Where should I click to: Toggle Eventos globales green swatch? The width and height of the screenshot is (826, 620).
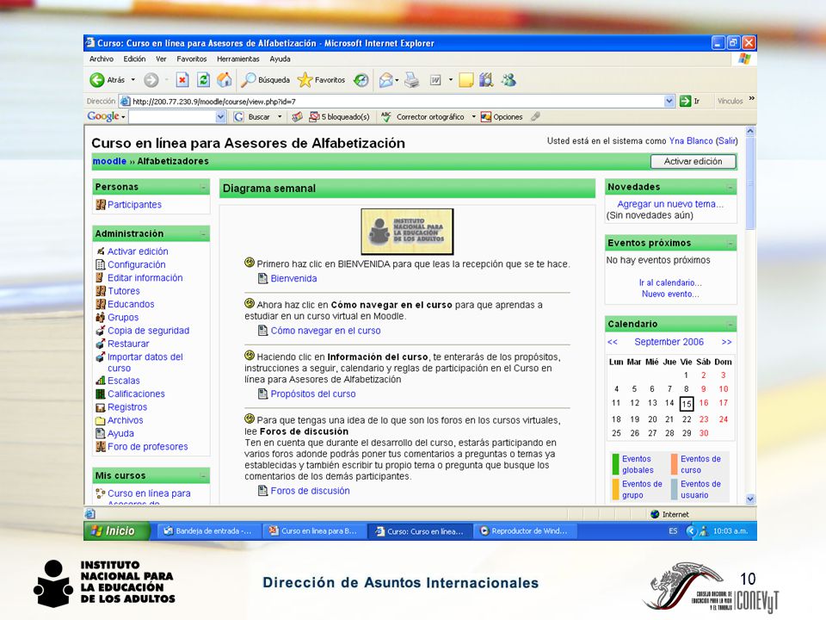click(x=615, y=464)
